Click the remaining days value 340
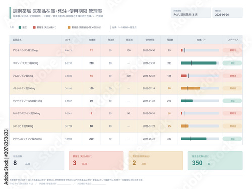252x189 pixels. (x=169, y=139)
